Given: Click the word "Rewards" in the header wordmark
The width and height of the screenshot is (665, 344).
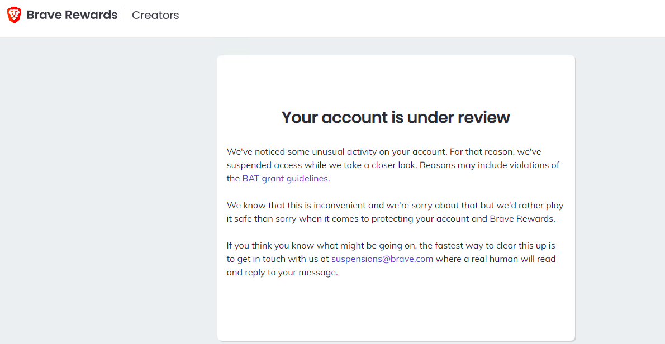Looking at the screenshot, I should [x=91, y=15].
